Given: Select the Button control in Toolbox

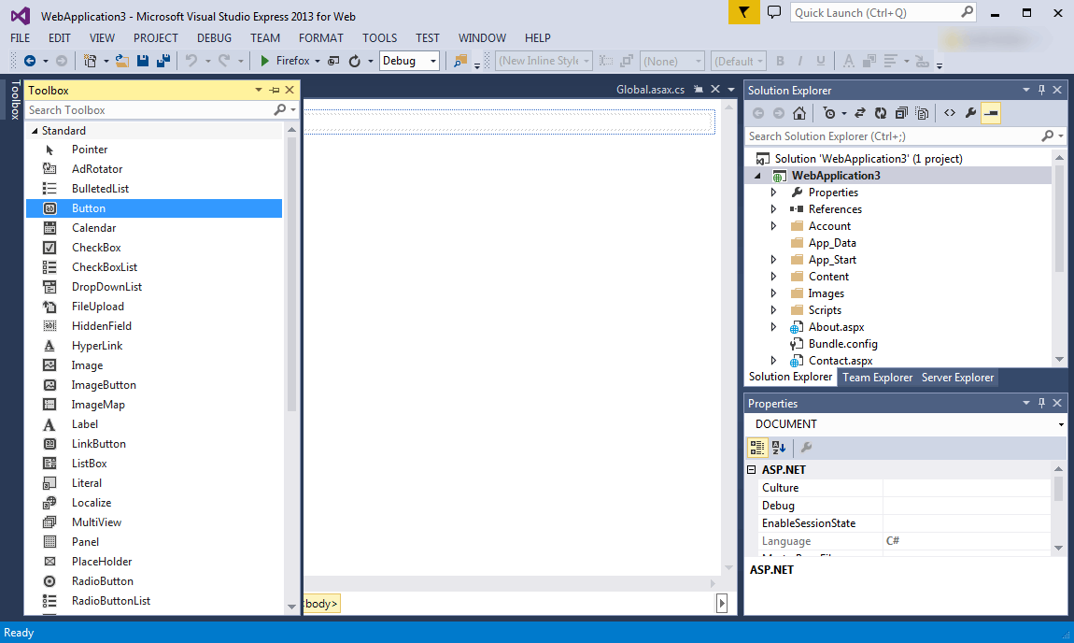Looking at the screenshot, I should click(x=154, y=208).
